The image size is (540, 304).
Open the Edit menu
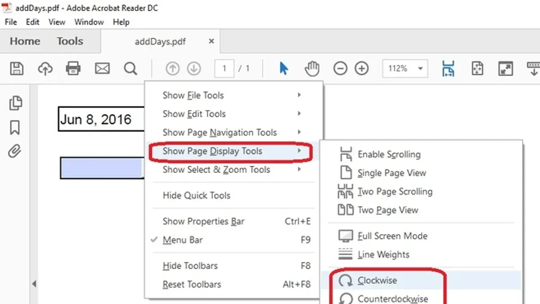click(33, 22)
